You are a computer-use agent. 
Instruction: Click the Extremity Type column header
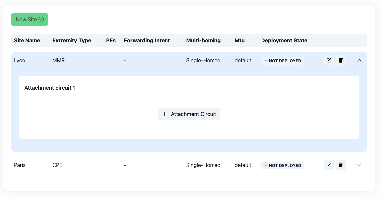(71, 40)
